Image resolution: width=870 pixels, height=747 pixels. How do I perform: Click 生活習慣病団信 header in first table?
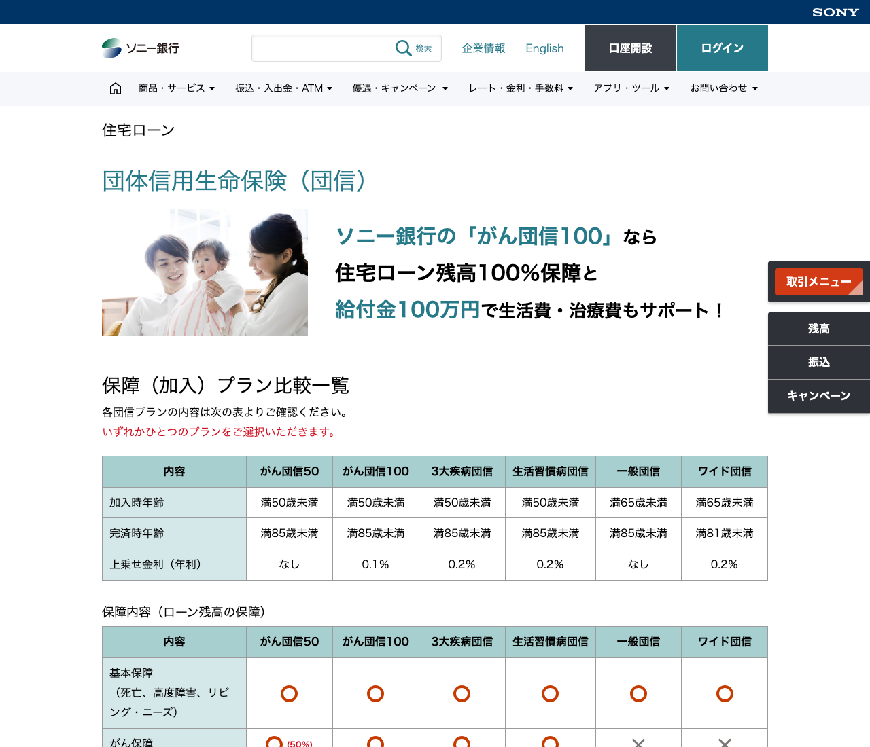pos(551,471)
